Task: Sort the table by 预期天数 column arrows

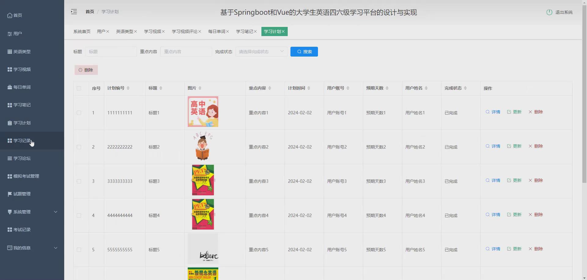Action: 387,88
